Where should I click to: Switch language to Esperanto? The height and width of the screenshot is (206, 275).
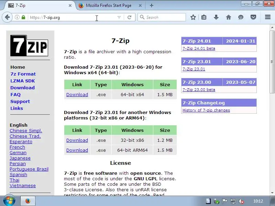click(x=21, y=142)
